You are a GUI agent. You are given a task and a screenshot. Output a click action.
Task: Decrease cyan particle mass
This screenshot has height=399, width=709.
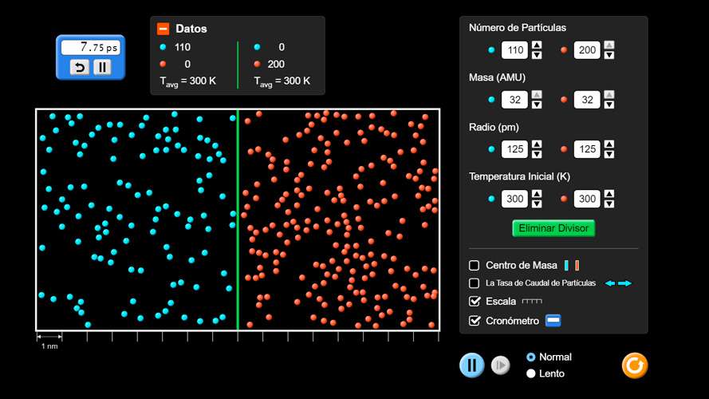[x=537, y=105]
